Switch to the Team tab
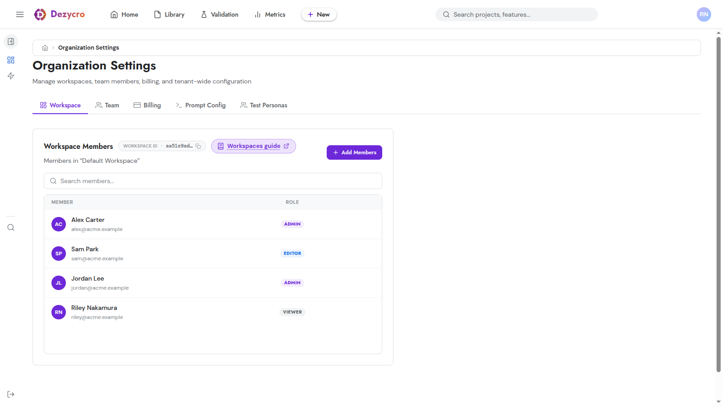722x406 pixels. point(107,105)
